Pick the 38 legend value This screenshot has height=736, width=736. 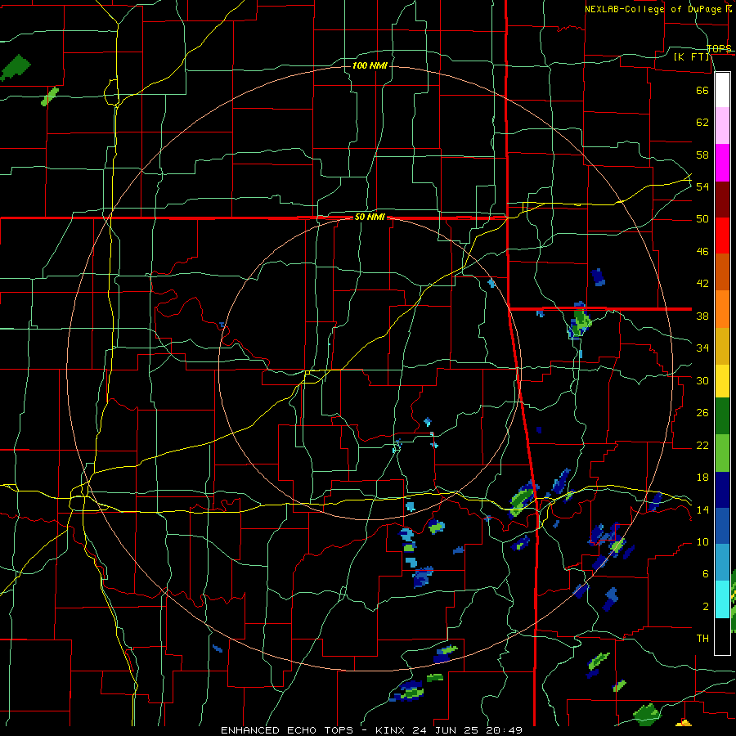[x=702, y=316]
